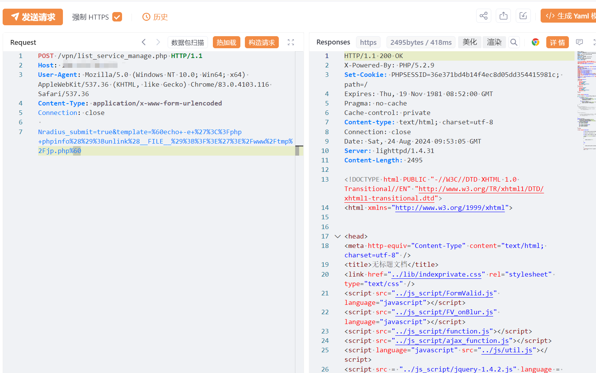This screenshot has width=596, height=373.
Task: Open response in Chrome browser icon
Action: (535, 42)
